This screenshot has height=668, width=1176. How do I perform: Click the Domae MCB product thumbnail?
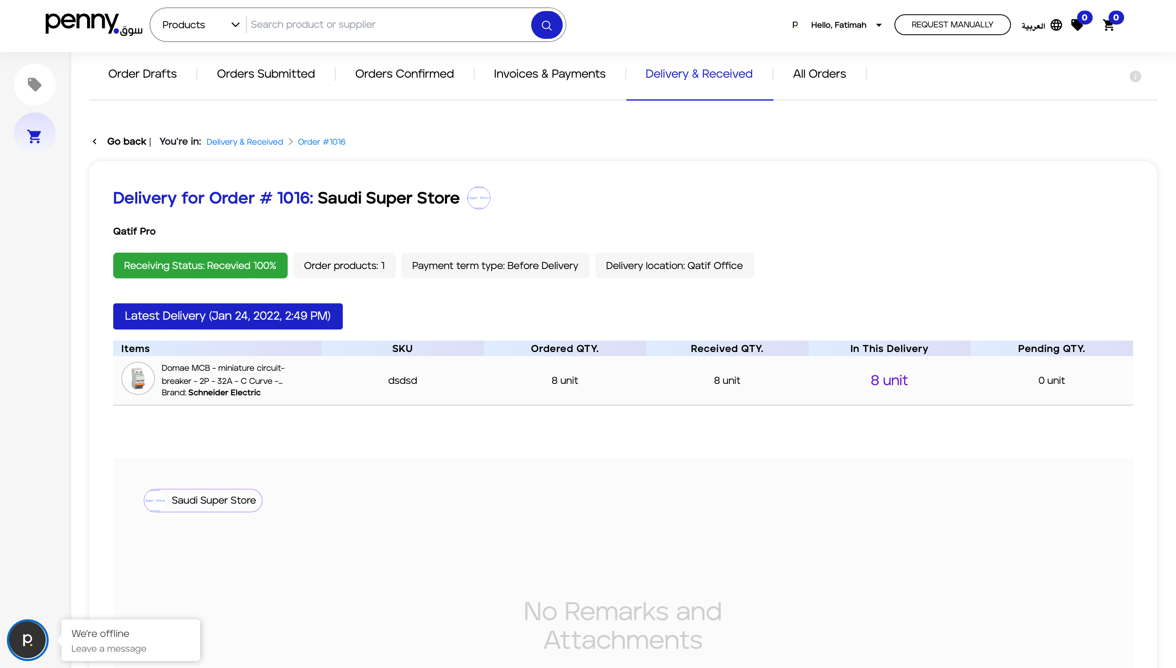[138, 379]
